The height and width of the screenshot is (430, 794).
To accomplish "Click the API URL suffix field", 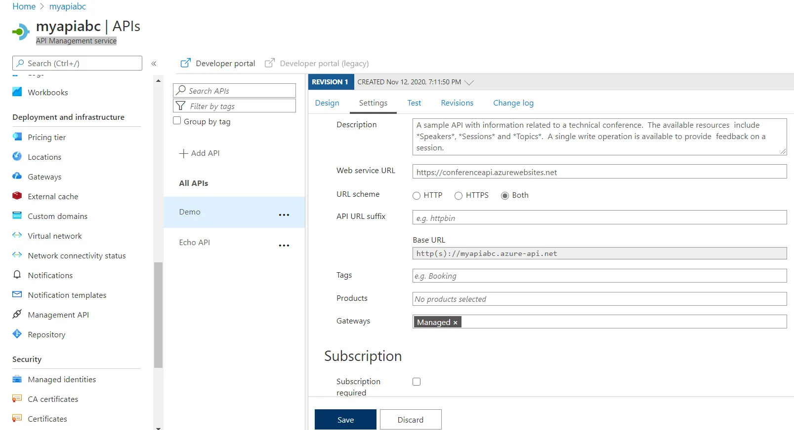I will 600,217.
